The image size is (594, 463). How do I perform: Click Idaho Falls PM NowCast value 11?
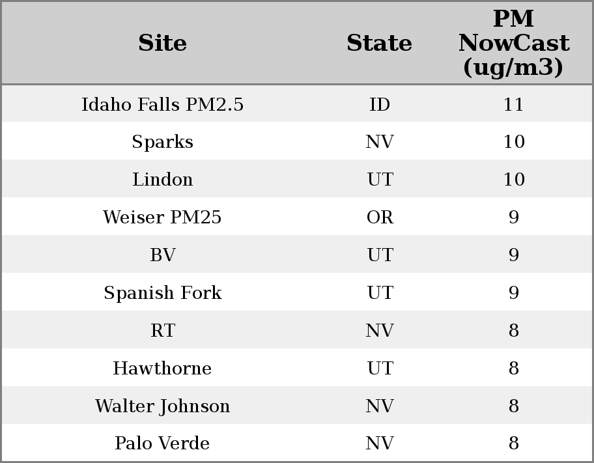pos(513,105)
